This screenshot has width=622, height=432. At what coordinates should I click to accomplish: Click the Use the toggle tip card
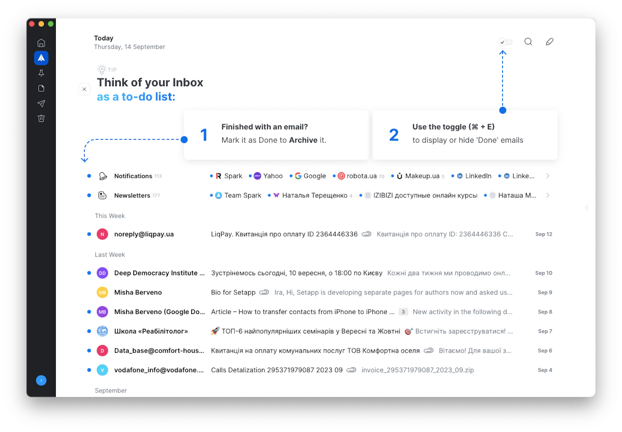(465, 135)
